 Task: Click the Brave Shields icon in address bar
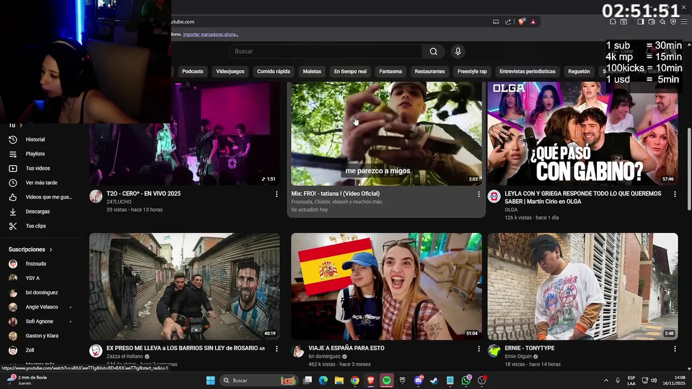click(x=521, y=22)
